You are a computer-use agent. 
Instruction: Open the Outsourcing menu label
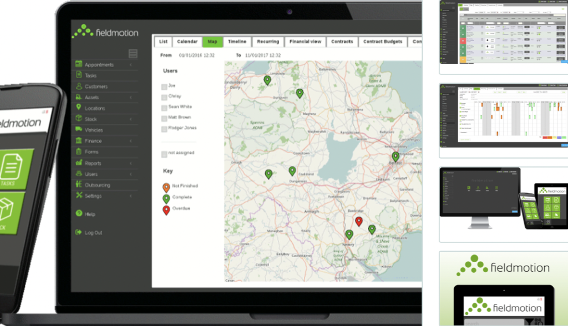98,185
